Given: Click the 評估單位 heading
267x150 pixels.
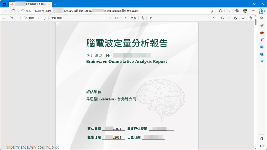Looking at the screenshot, I should (94, 92).
